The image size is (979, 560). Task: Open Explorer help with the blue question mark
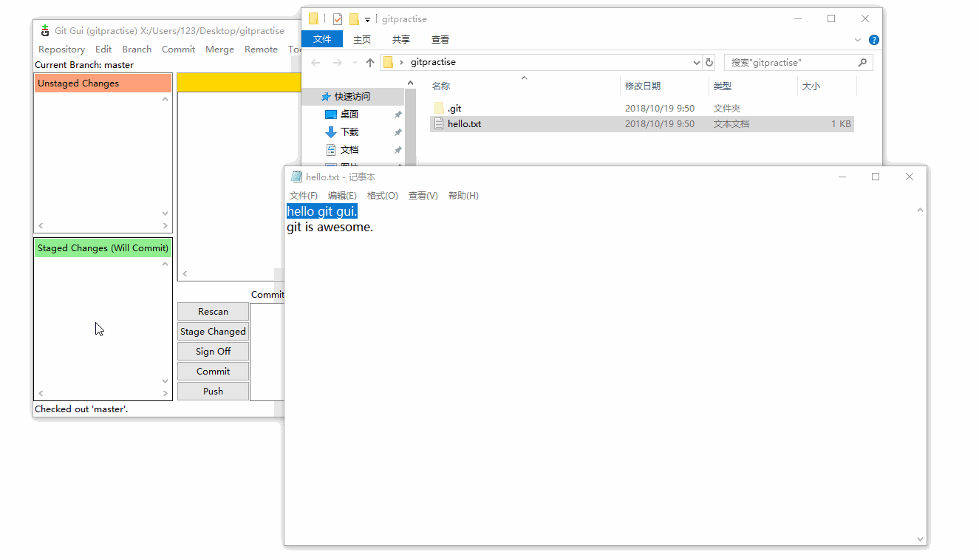pyautogui.click(x=874, y=40)
